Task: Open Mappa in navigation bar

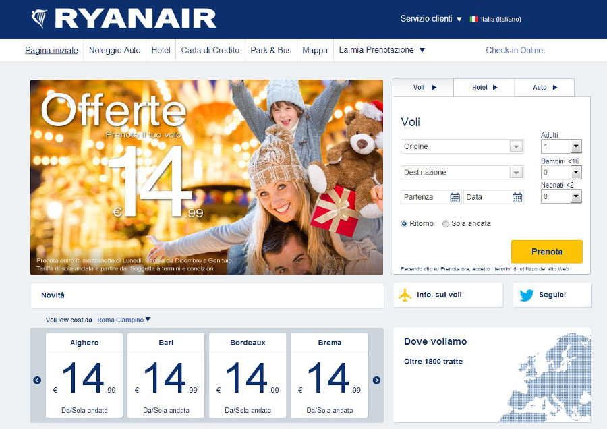Action: tap(315, 51)
